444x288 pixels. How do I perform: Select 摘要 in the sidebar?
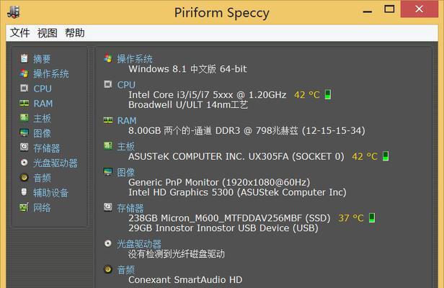pyautogui.click(x=42, y=59)
